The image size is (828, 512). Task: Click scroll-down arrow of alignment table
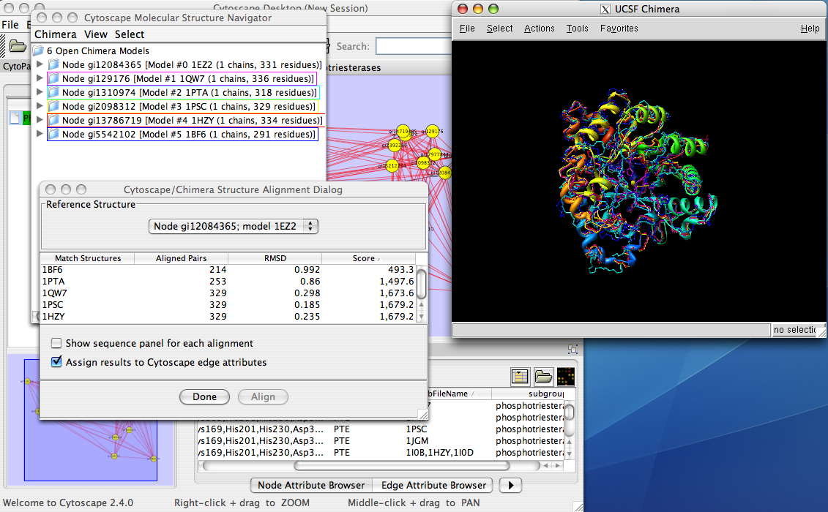tap(422, 317)
